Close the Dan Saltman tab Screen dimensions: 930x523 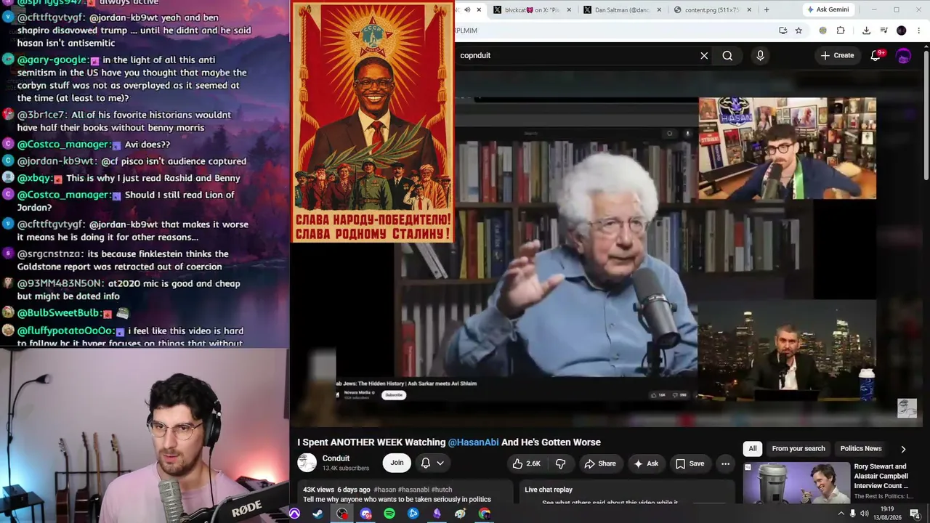click(x=659, y=10)
